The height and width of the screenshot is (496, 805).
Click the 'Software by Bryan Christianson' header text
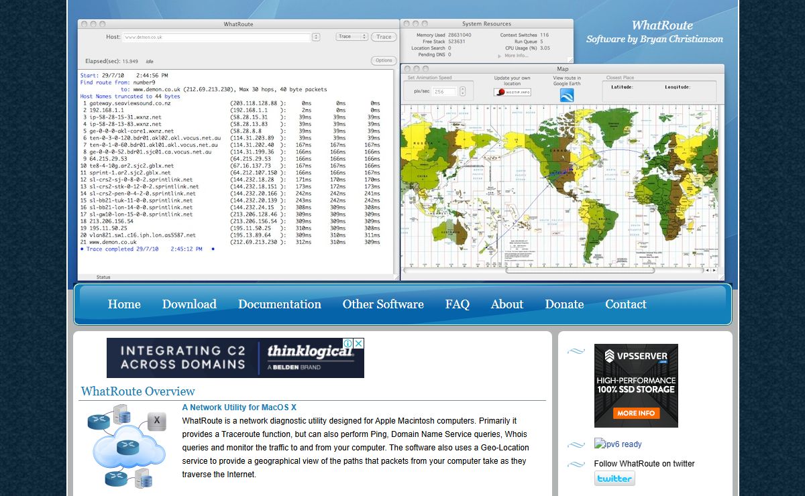(x=655, y=40)
